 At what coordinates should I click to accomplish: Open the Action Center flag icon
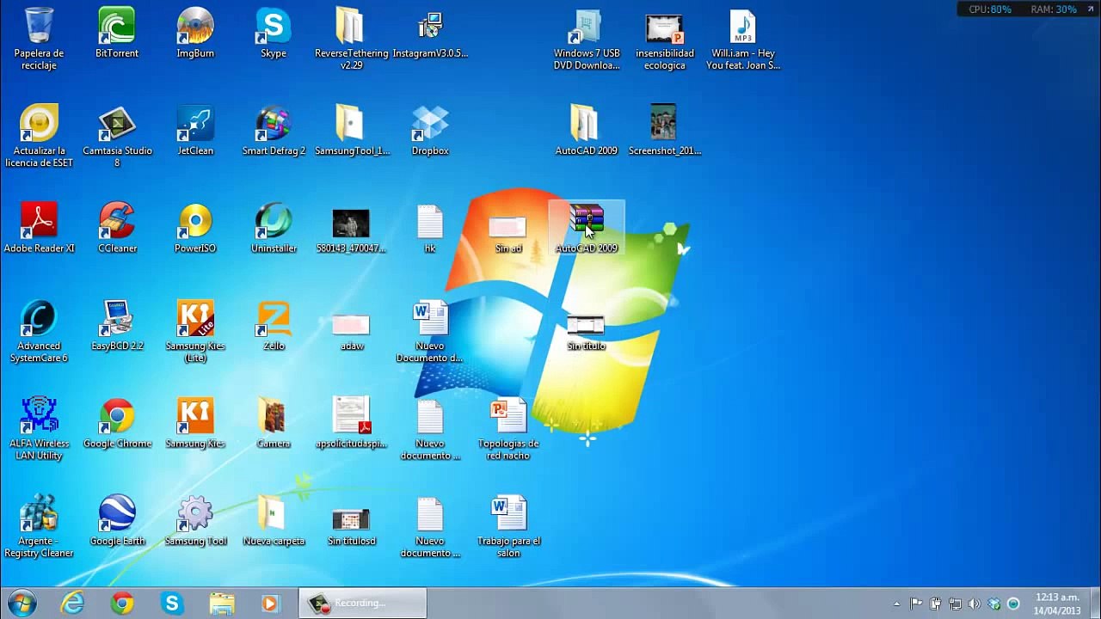pyautogui.click(x=916, y=604)
